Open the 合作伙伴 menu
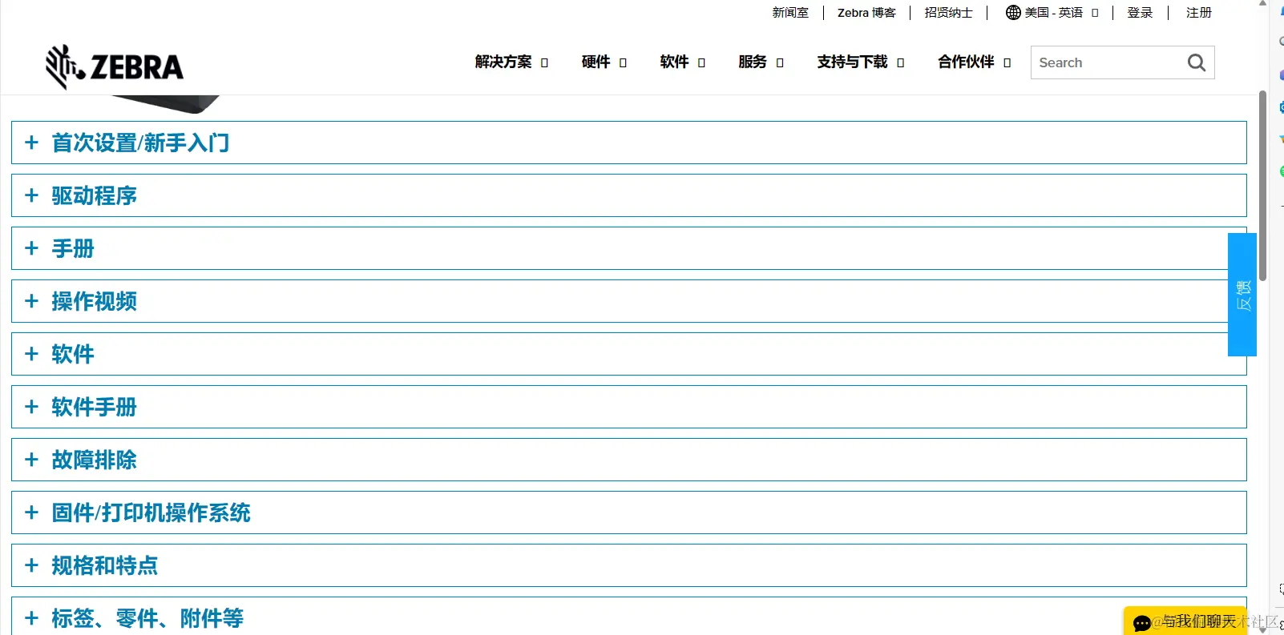 pyautogui.click(x=974, y=62)
